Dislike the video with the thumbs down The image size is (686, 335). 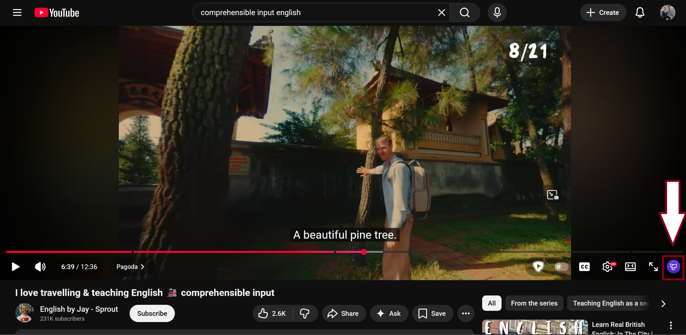point(305,313)
